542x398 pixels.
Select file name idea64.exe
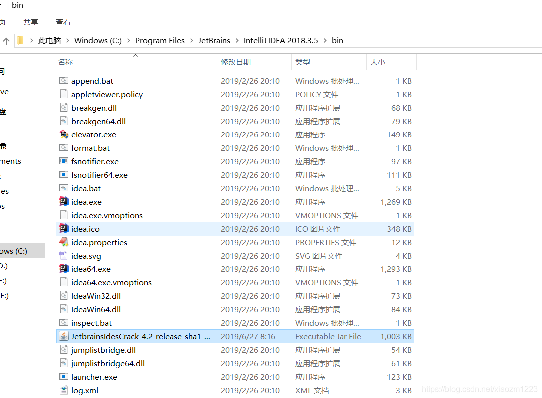tap(91, 269)
